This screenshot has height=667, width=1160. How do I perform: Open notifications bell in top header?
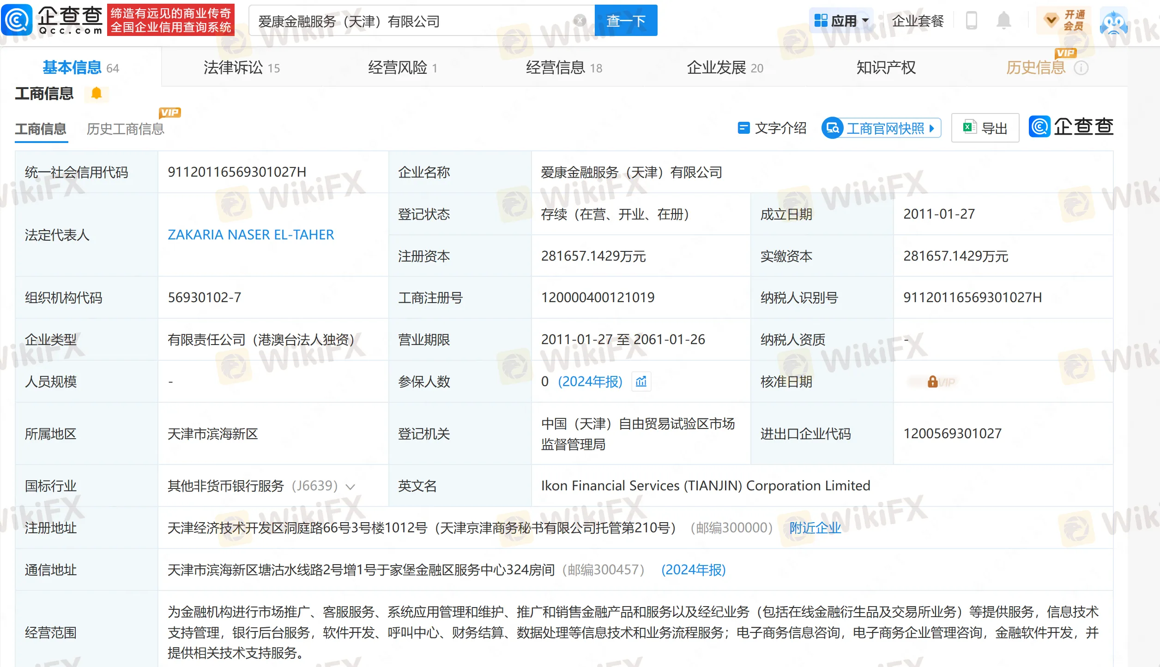(x=1003, y=21)
